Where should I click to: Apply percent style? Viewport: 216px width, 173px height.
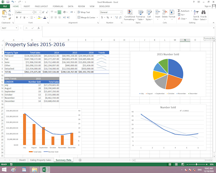(108, 17)
